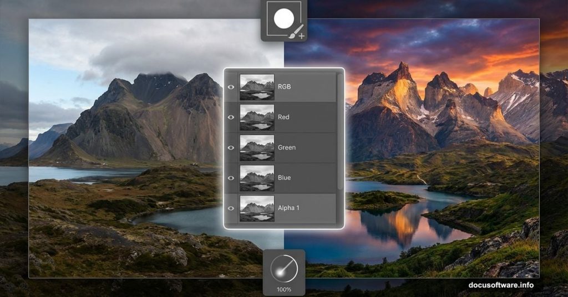
Task: Click the Alpha 1 channel label
Action: pyautogui.click(x=288, y=208)
